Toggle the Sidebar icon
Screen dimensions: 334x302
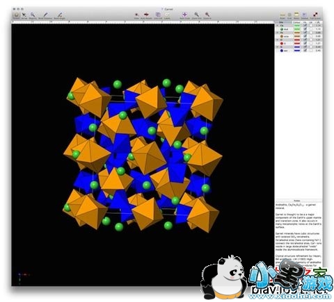coord(305,16)
